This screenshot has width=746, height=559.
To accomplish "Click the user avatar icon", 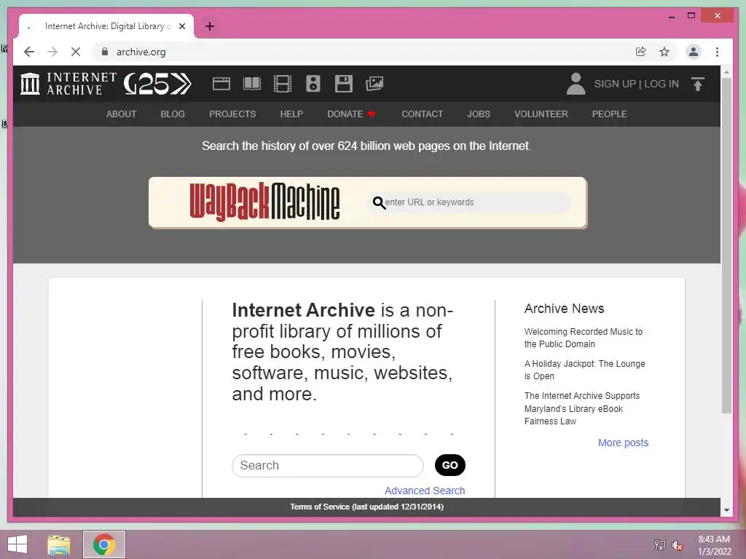I will pyautogui.click(x=576, y=84).
